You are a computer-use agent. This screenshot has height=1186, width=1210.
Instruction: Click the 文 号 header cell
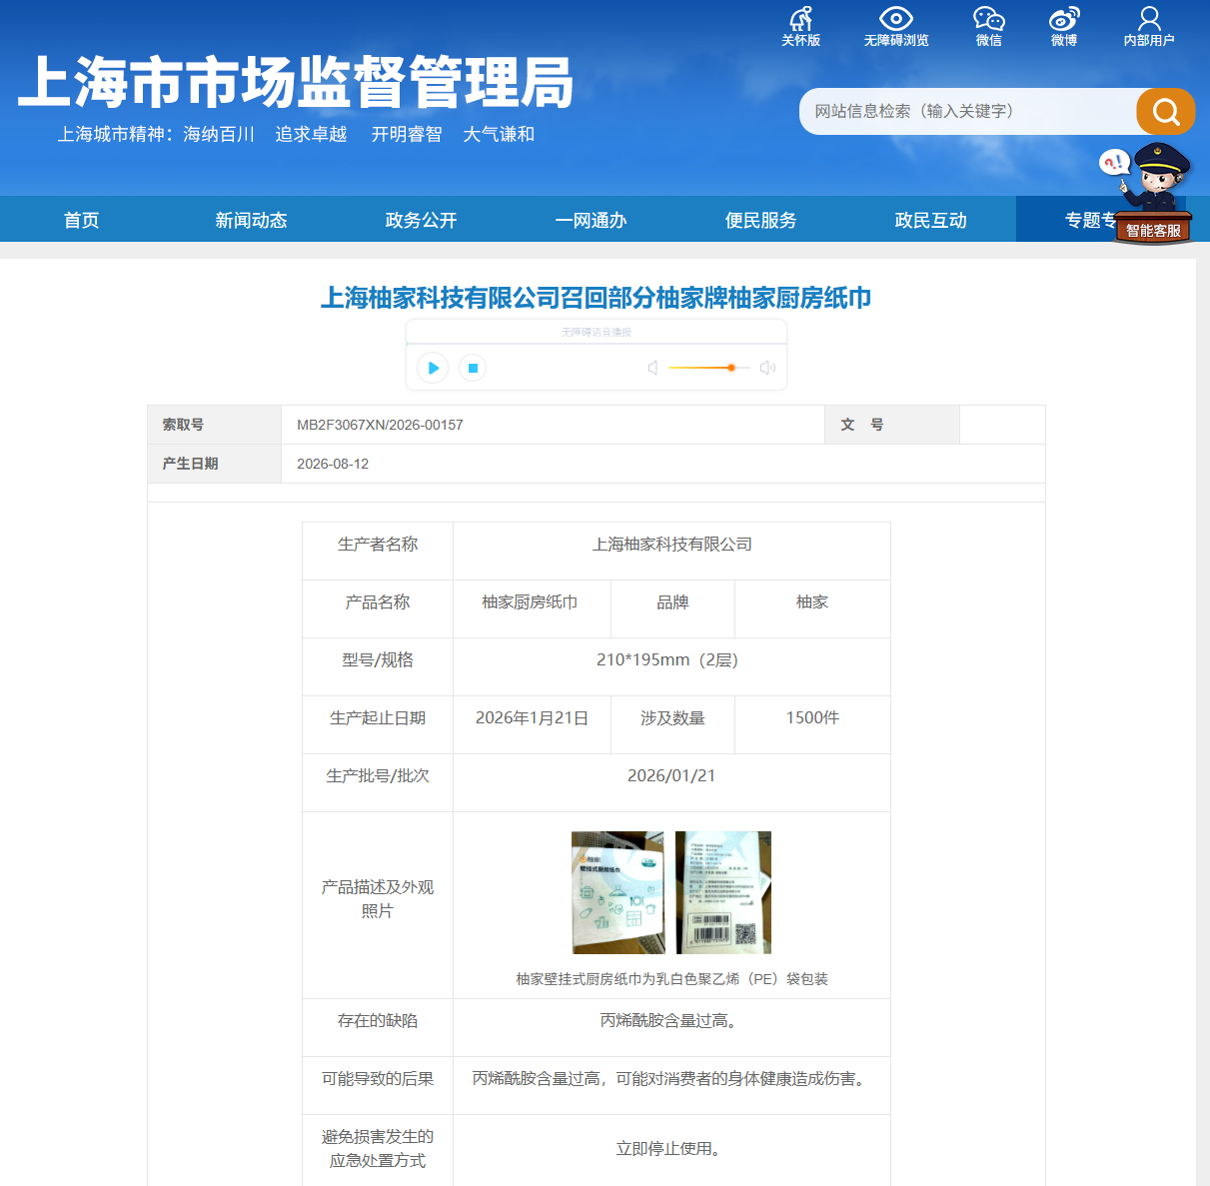[892, 425]
